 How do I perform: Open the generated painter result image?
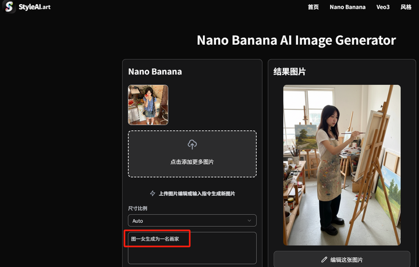coord(342,165)
